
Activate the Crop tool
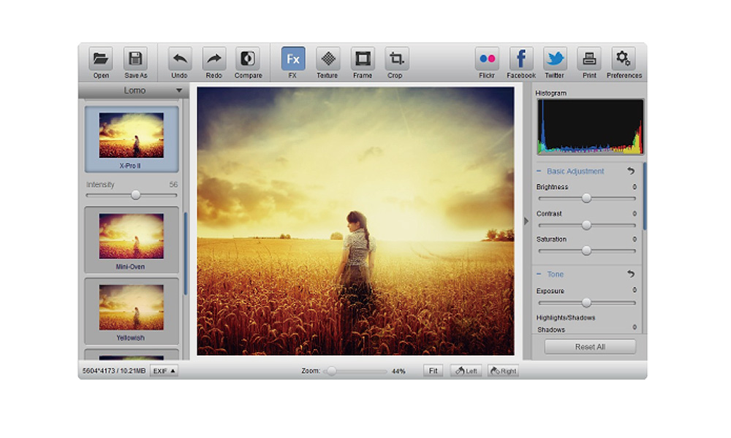click(x=395, y=59)
